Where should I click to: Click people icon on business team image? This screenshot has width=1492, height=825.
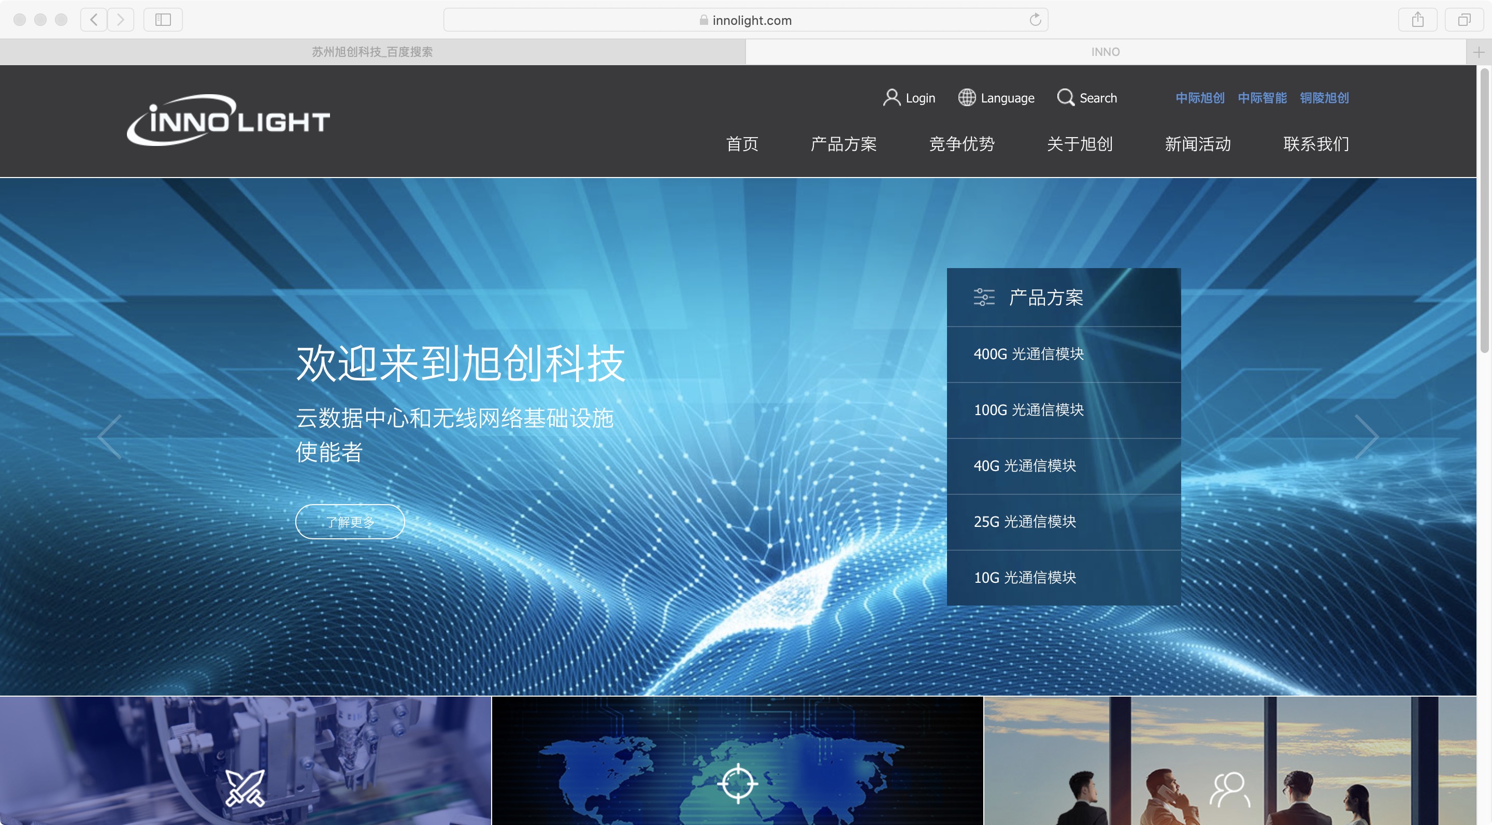tap(1230, 789)
